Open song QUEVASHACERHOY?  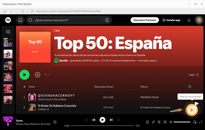(56, 96)
